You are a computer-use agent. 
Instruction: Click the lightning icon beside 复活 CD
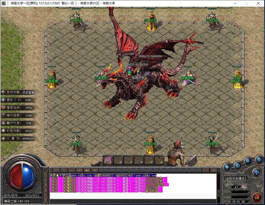pos(3,100)
